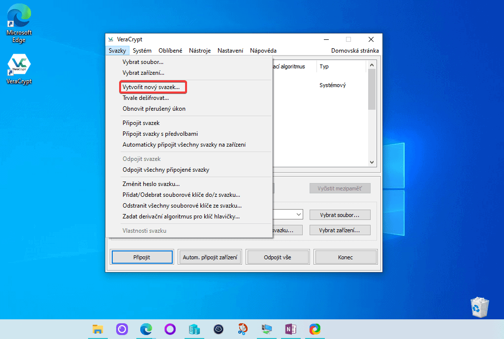Choose Vybrat zařízení... from Svazky menu
The width and height of the screenshot is (504, 339).
coord(189,73)
